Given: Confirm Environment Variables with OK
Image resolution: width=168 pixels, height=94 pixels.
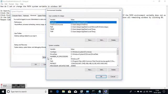Looking at the screenshot, I should (x=101, y=77).
